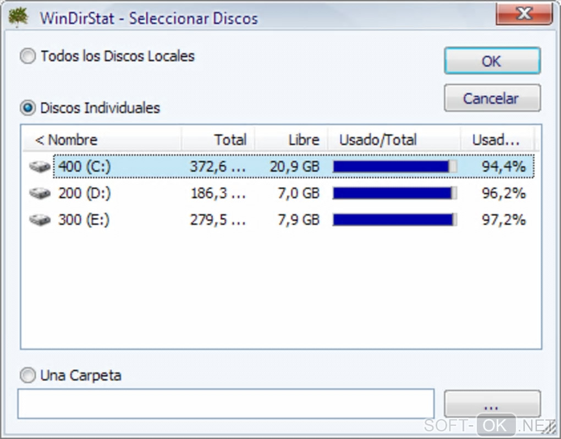Click the drive icon for 300 (E:)
This screenshot has width=561, height=439.
pyautogui.click(x=40, y=219)
